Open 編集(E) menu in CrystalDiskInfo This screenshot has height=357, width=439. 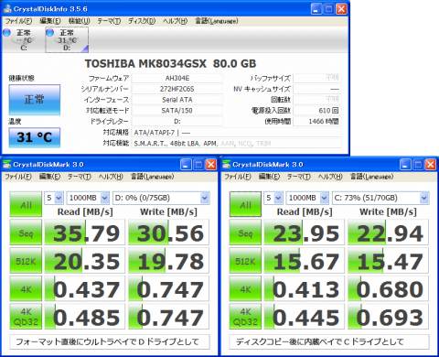(50, 21)
